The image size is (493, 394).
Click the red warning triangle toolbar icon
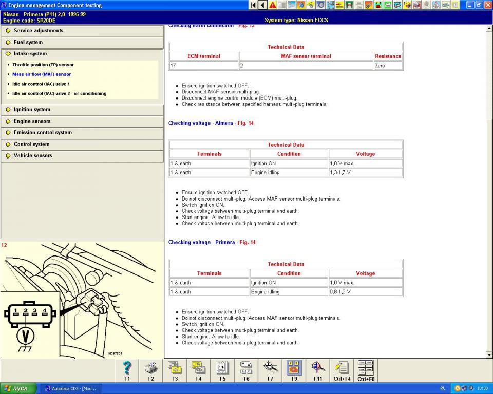(272, 5)
